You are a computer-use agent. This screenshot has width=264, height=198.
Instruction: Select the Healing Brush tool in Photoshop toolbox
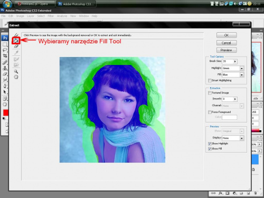(5, 62)
